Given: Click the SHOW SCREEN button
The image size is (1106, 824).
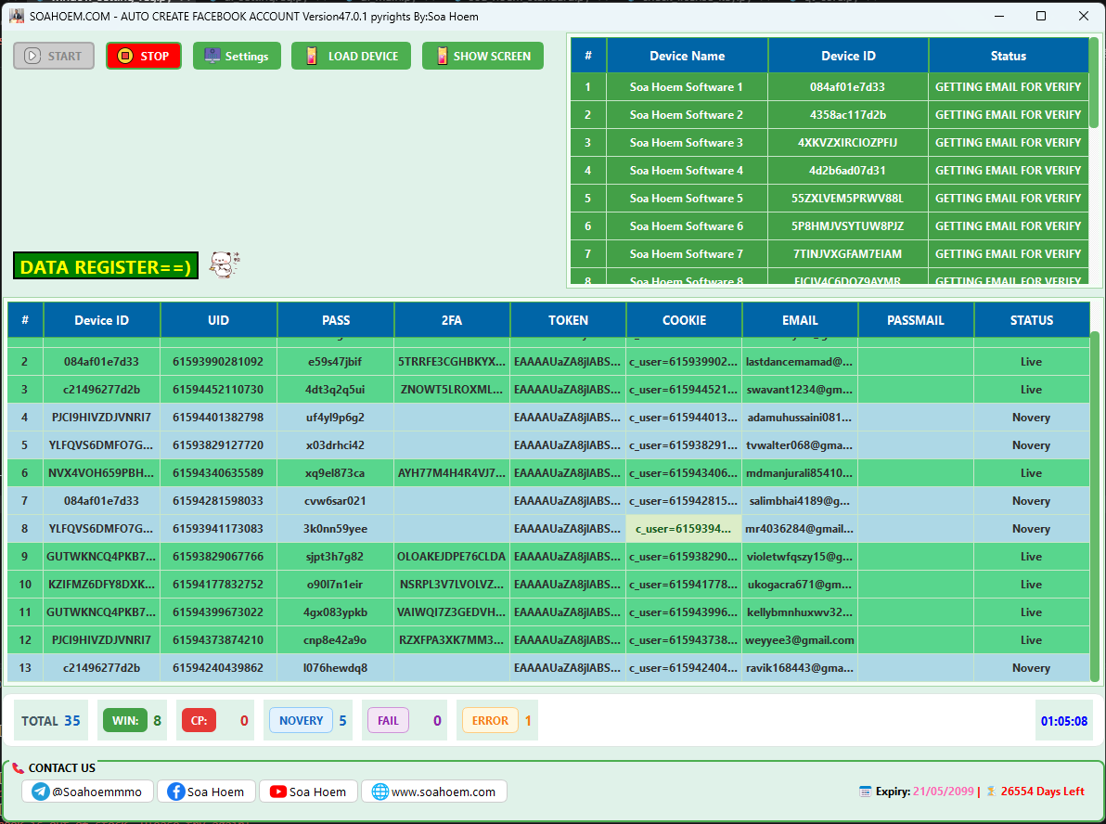Looking at the screenshot, I should (482, 56).
